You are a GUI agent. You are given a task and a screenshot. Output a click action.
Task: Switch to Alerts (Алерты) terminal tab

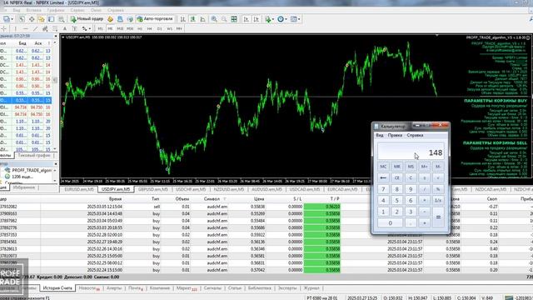tap(114, 288)
